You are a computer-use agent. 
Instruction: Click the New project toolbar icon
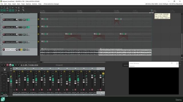click(x=2, y=8)
